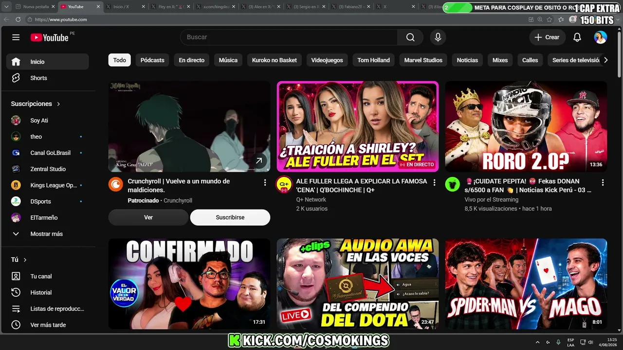
Task: Expand Mostrar más in subscriptions
Action: pos(48,234)
